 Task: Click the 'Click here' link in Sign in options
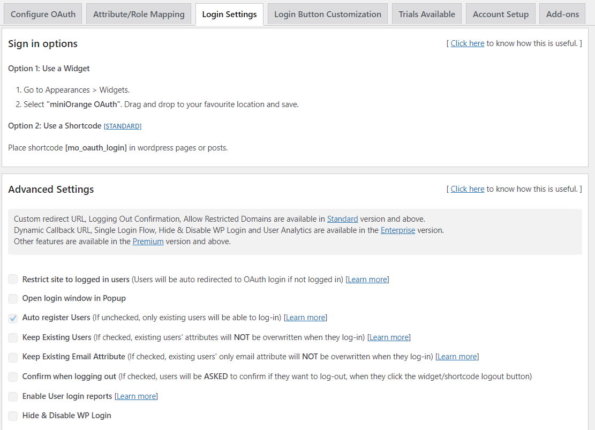point(467,43)
